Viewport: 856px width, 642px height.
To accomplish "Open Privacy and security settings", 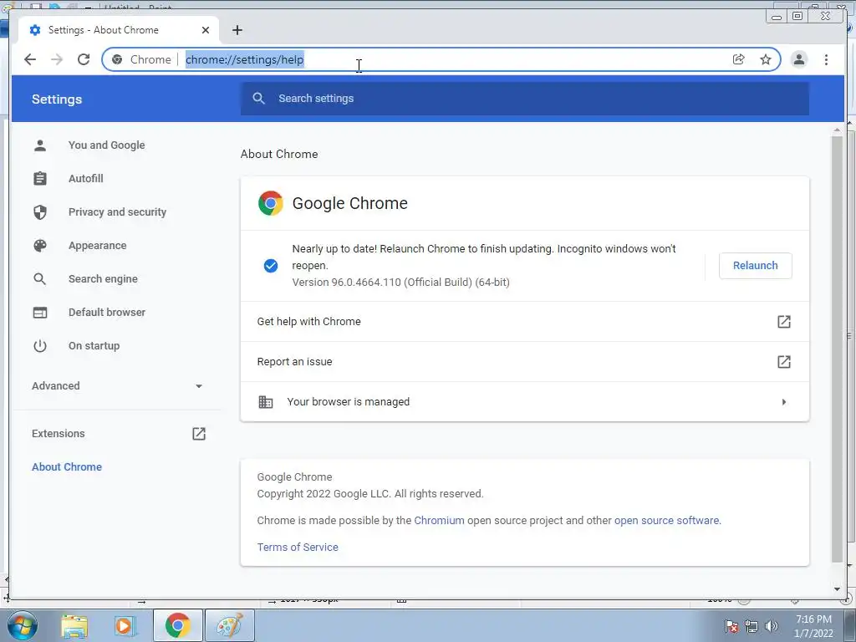I will 117,211.
